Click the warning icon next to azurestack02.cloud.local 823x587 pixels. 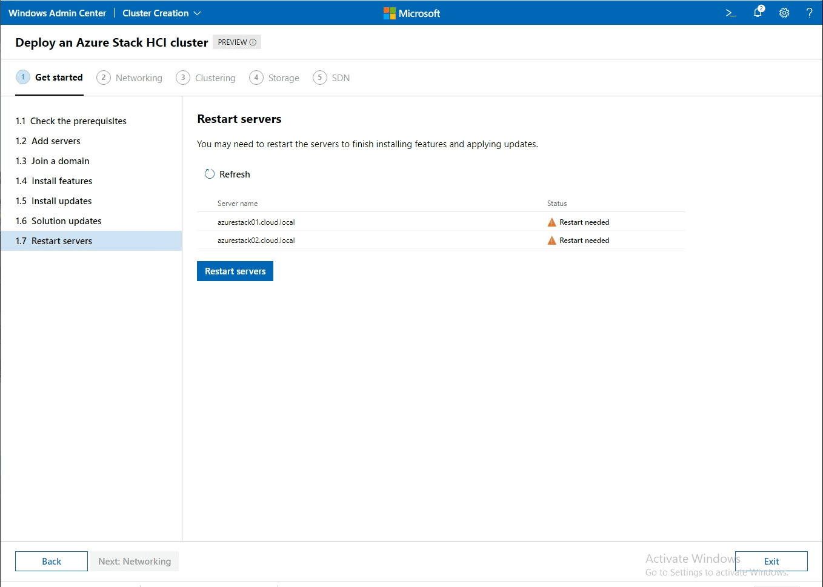click(552, 240)
